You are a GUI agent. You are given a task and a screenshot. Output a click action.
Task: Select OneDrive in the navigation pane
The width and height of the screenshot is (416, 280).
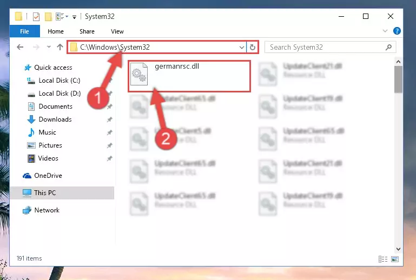point(48,176)
